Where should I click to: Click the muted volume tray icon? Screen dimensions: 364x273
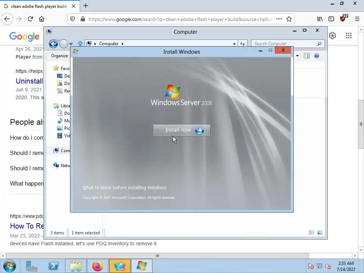328,266
